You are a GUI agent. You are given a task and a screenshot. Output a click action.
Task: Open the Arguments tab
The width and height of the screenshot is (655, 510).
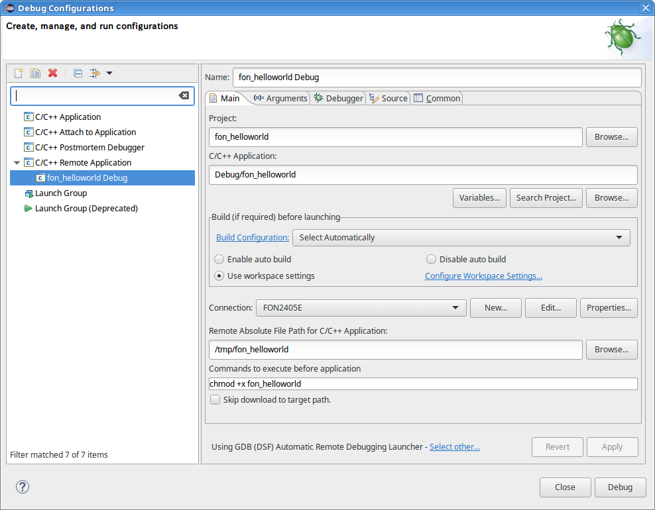click(x=281, y=99)
